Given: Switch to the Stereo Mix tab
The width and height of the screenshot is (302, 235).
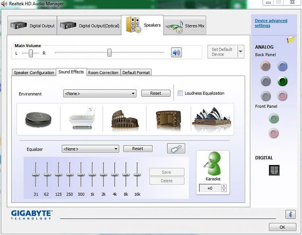Looking at the screenshot, I should coord(185,26).
